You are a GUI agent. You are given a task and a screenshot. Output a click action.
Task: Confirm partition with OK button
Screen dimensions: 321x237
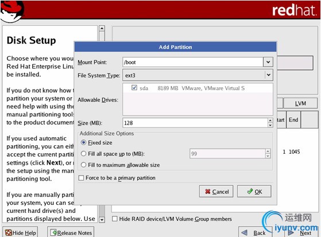click(x=254, y=191)
